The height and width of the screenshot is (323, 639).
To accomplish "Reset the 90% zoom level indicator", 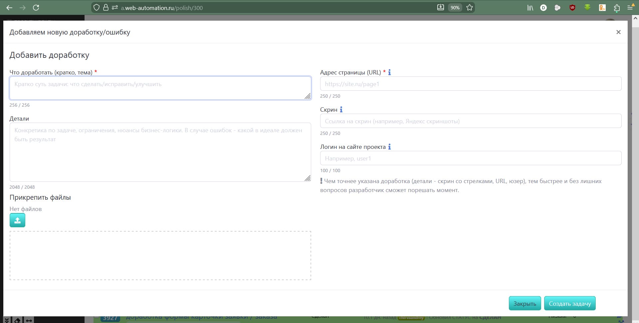I will (x=455, y=8).
